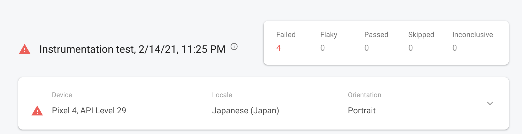
Task: Click the Inconclusive count value
Action: 454,48
